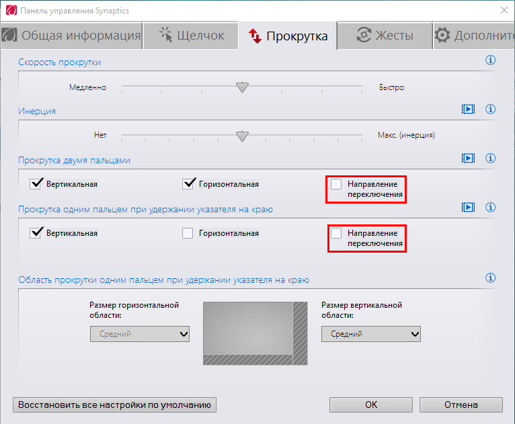
Task: Close the Synaptics control panel window
Action: tap(504, 10)
